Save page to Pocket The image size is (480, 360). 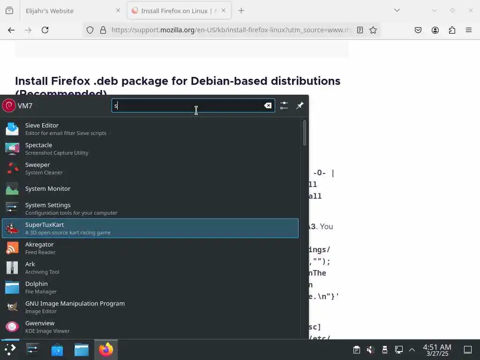[418, 30]
